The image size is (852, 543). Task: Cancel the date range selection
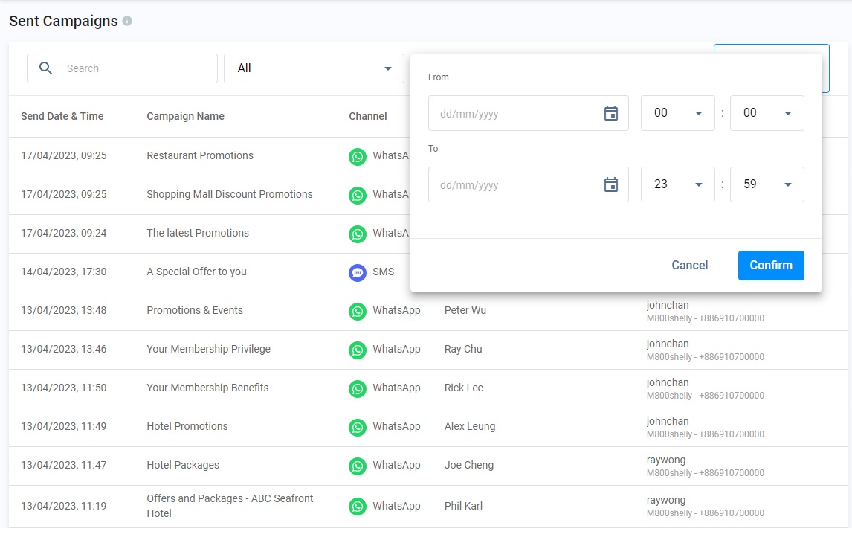pos(689,266)
